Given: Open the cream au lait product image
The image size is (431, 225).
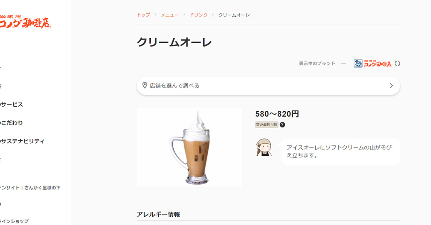Looking at the screenshot, I should click(189, 147).
